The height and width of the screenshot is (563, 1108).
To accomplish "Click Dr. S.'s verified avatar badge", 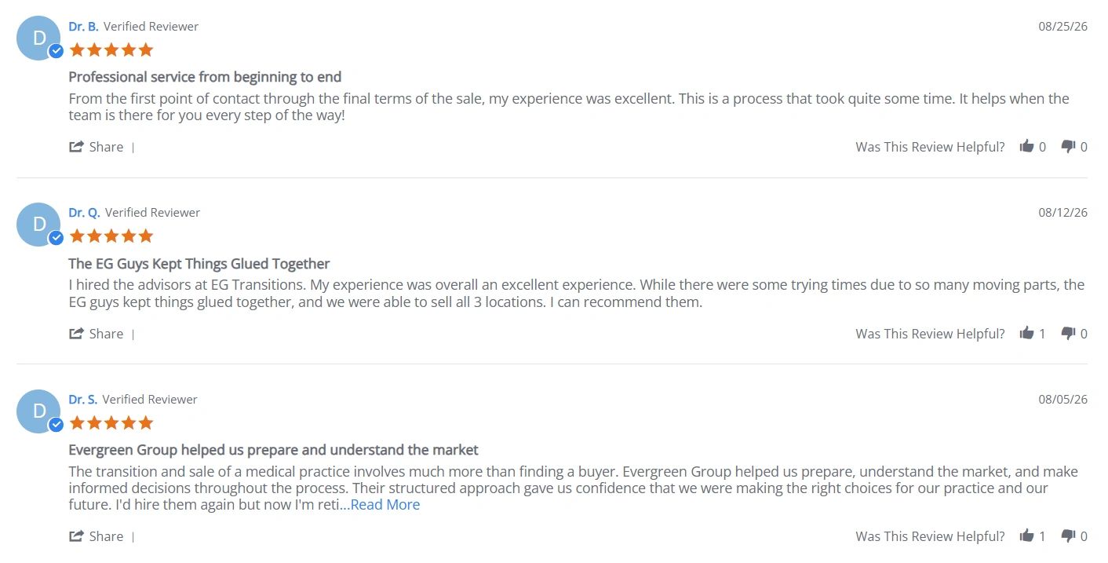I will point(56,425).
